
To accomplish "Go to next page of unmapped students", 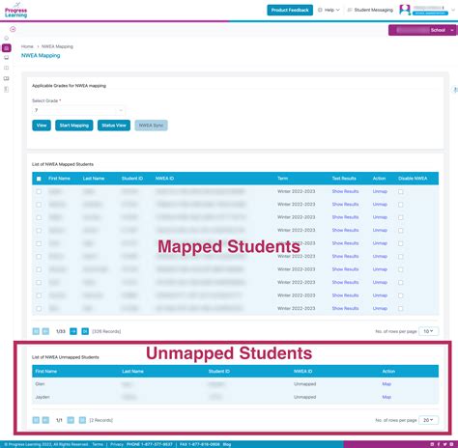I will click(x=71, y=420).
